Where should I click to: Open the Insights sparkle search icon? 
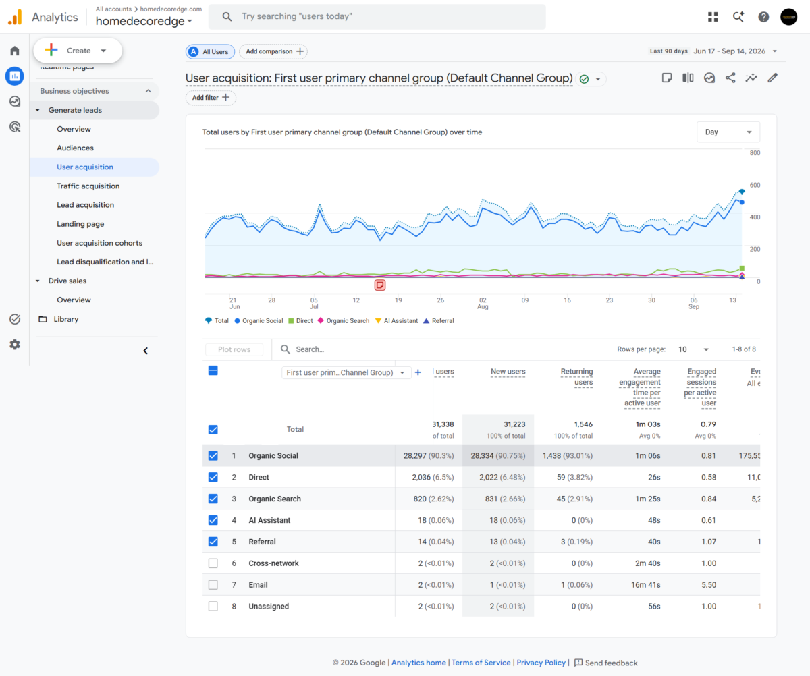point(738,17)
